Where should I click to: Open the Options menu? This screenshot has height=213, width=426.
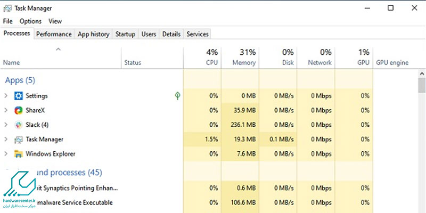[x=30, y=21]
